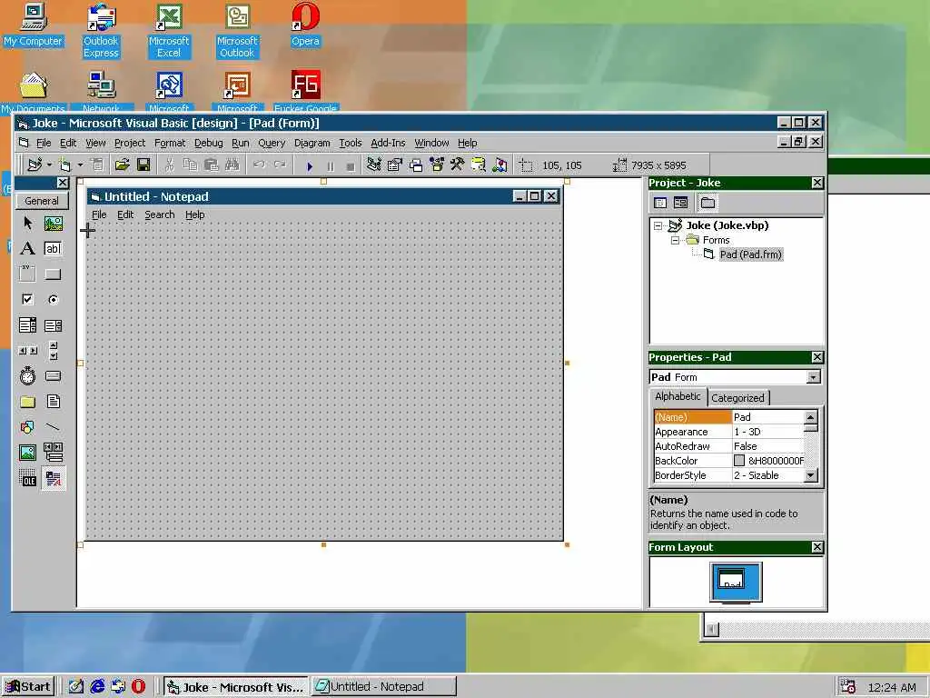Click the Menu Editor toolbar icon
The width and height of the screenshot is (930, 698).
[97, 165]
